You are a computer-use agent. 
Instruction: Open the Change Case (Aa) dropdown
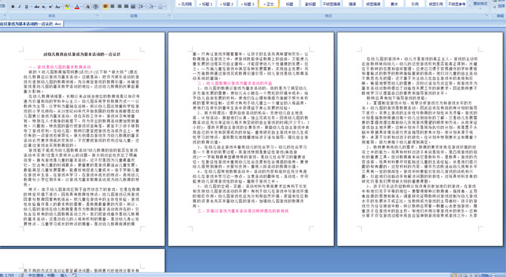(58, 7)
